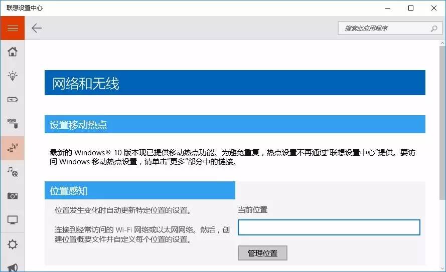Click the search magnifier icon

[434, 29]
